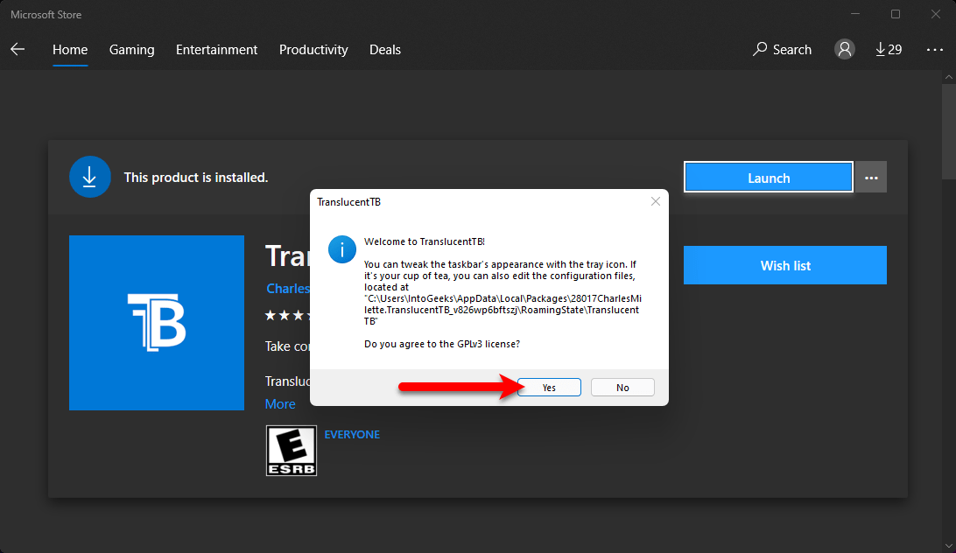The width and height of the screenshot is (956, 553).
Task: Close the TranslucentTB dialog
Action: pos(656,201)
